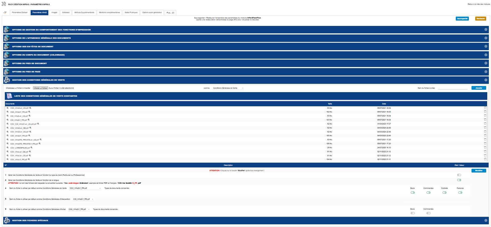The image size is (491, 227).
Task: Expand 'Options des en-têtes de document' header
Action: point(246,46)
